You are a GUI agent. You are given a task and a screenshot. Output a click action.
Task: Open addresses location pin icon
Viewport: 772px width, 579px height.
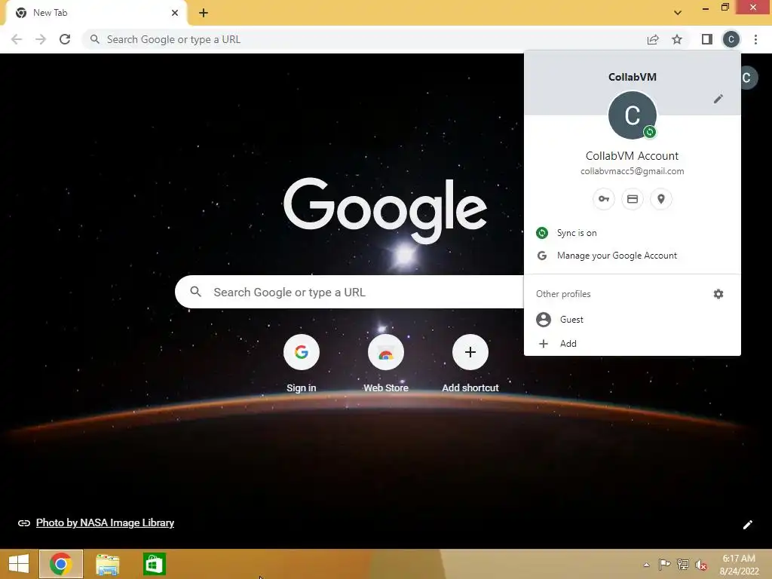click(661, 199)
